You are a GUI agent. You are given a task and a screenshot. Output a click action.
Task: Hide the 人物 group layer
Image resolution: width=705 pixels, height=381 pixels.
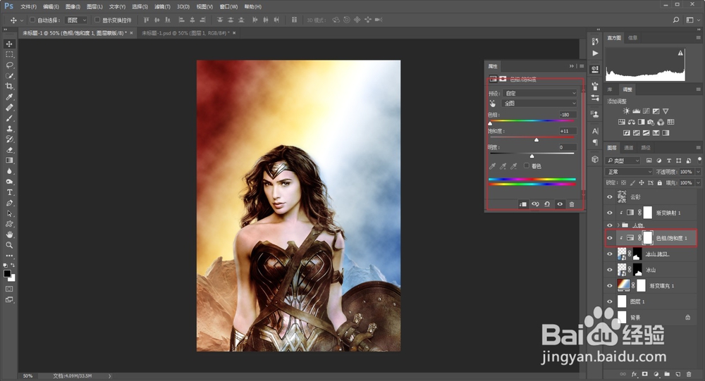[x=610, y=225]
